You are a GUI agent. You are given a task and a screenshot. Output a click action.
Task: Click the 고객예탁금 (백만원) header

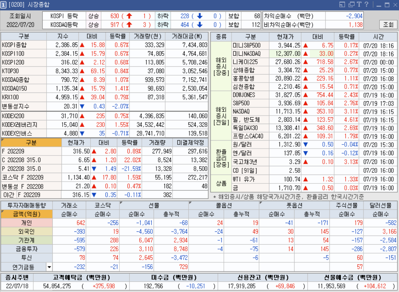(x=81, y=277)
